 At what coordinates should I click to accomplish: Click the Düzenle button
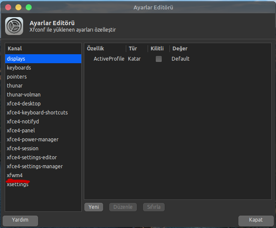pyautogui.click(x=123, y=207)
